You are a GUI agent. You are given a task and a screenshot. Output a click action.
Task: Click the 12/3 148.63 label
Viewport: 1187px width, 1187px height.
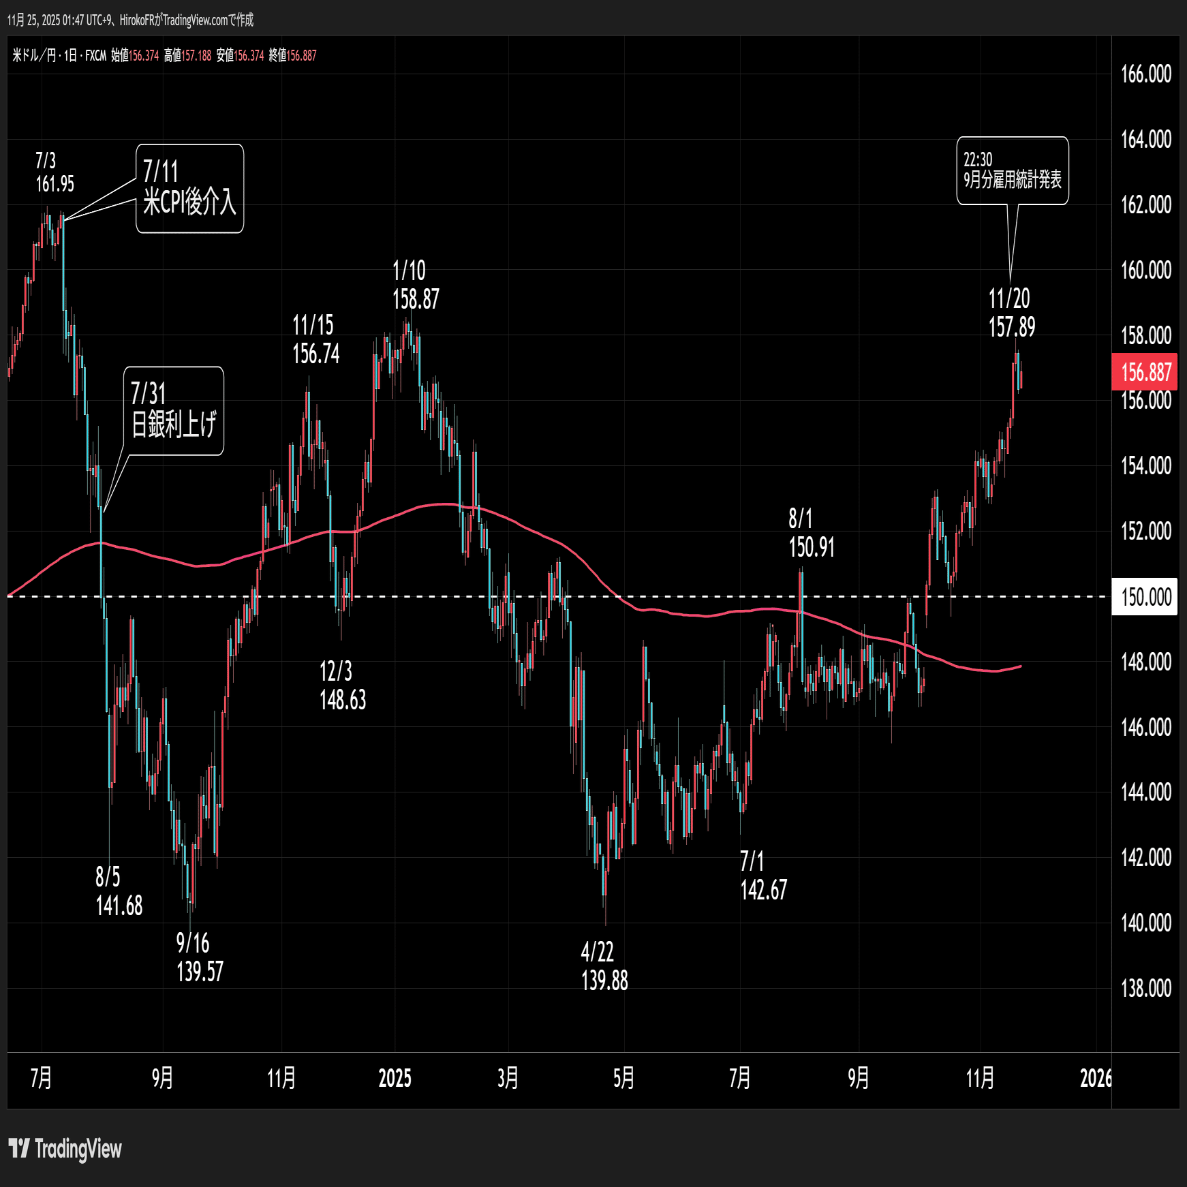click(x=343, y=685)
